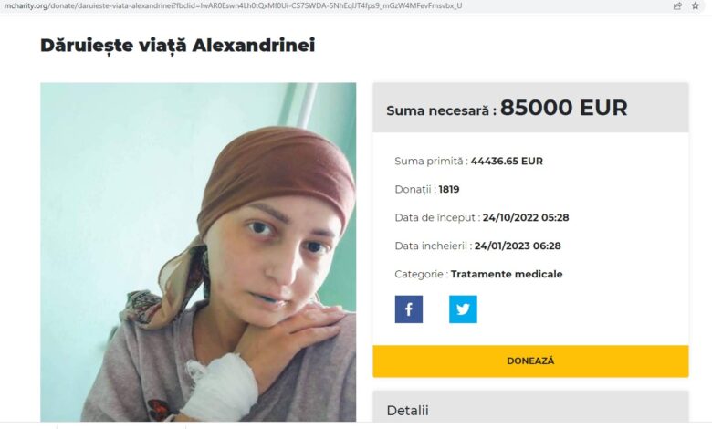
Task: Open the browser share page icon
Action: click(x=677, y=5)
